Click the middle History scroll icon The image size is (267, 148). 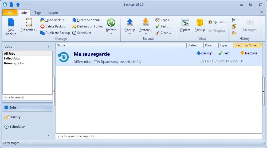[234, 26]
